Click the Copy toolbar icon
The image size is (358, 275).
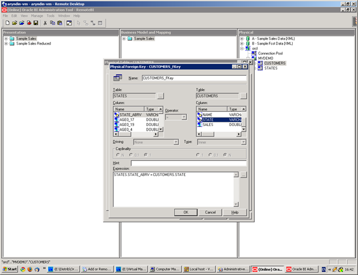(x=53, y=23)
